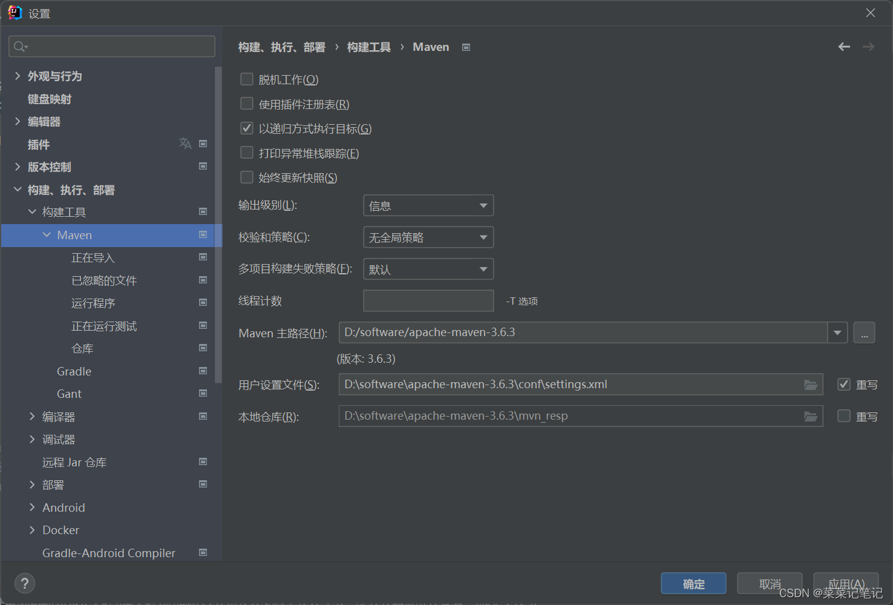Open the 校验和策略 dropdown showing 无全局策略
Viewport: 893px width, 605px height.
428,237
